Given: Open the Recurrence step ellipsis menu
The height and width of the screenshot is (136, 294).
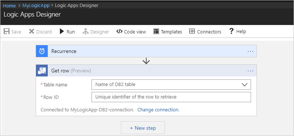Looking at the screenshot, I should [251, 51].
